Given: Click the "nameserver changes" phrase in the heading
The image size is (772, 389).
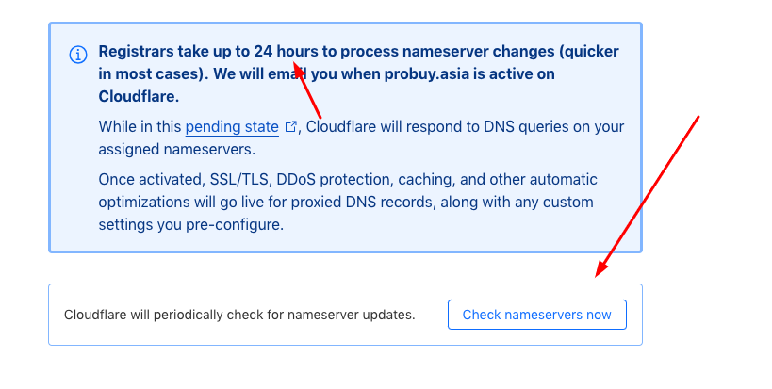Looking at the screenshot, I should pos(473,51).
